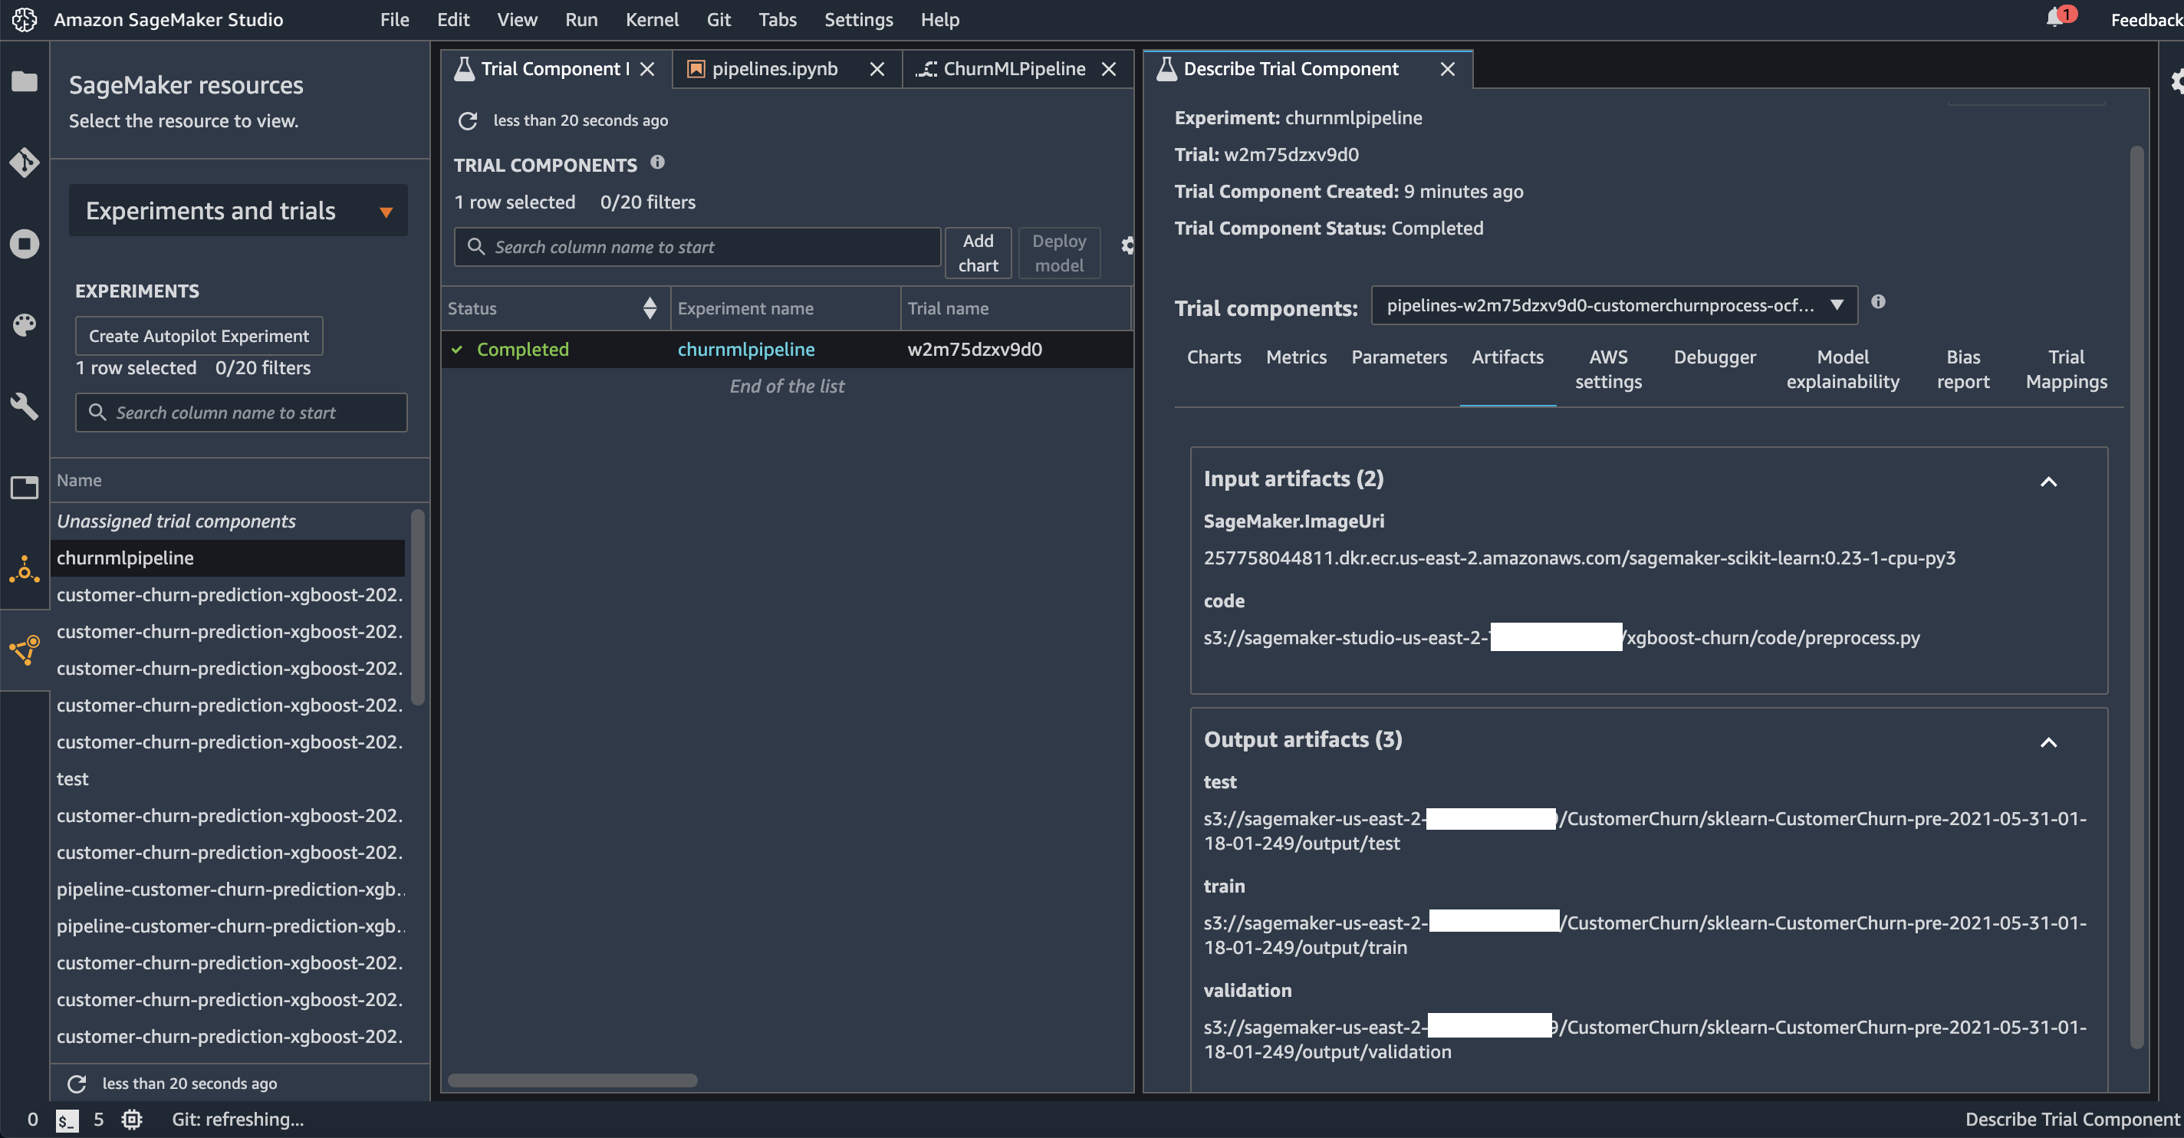
Task: Open the Run menu
Action: click(x=581, y=19)
